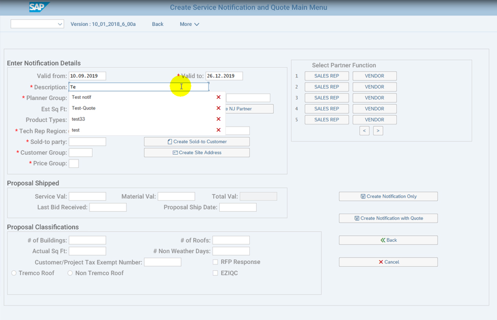The image size is (497, 320).
Task: Expand the More menu
Action: (x=189, y=24)
